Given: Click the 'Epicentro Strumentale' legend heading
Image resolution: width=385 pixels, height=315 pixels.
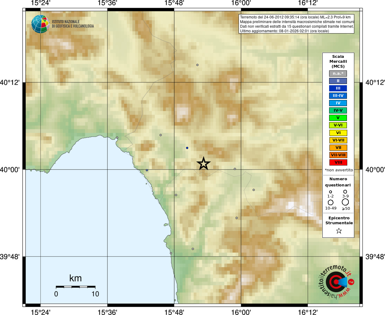Looking at the screenshot, I should click(339, 221).
